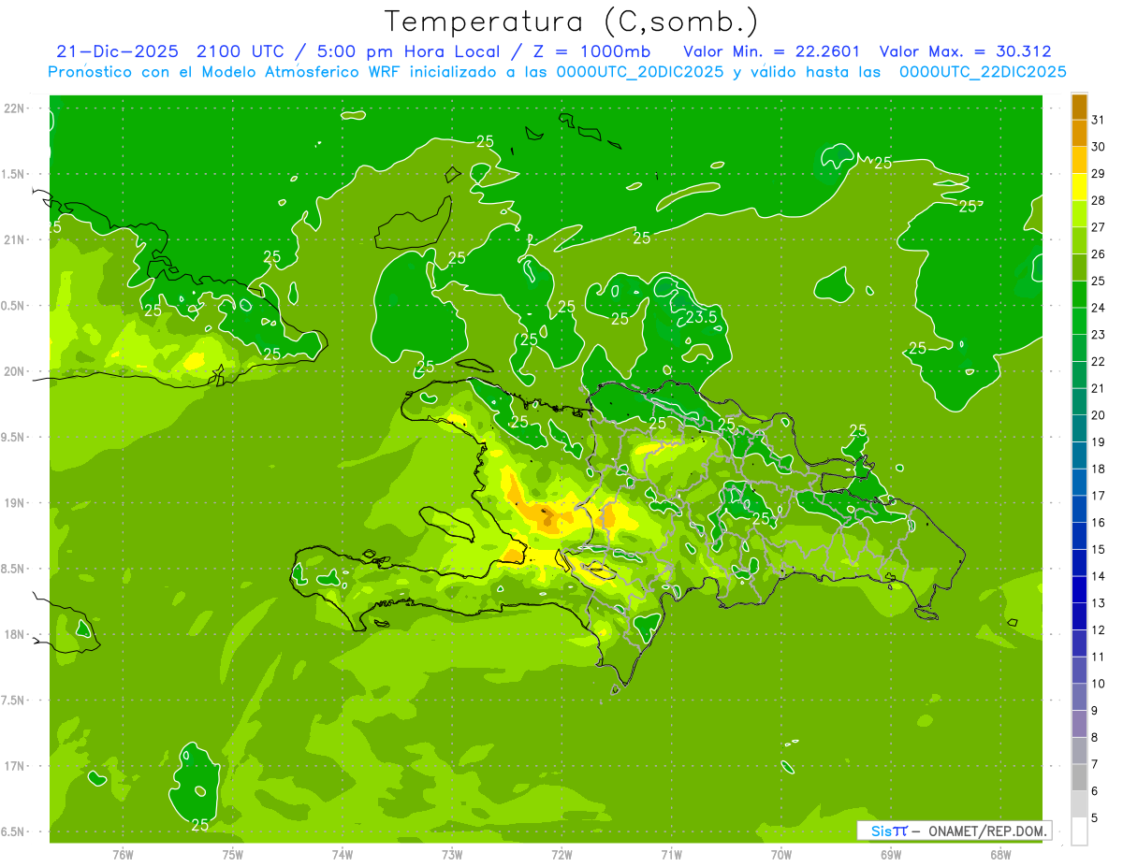Select the '0000UTC_20DIC2025' initialization time

point(640,72)
